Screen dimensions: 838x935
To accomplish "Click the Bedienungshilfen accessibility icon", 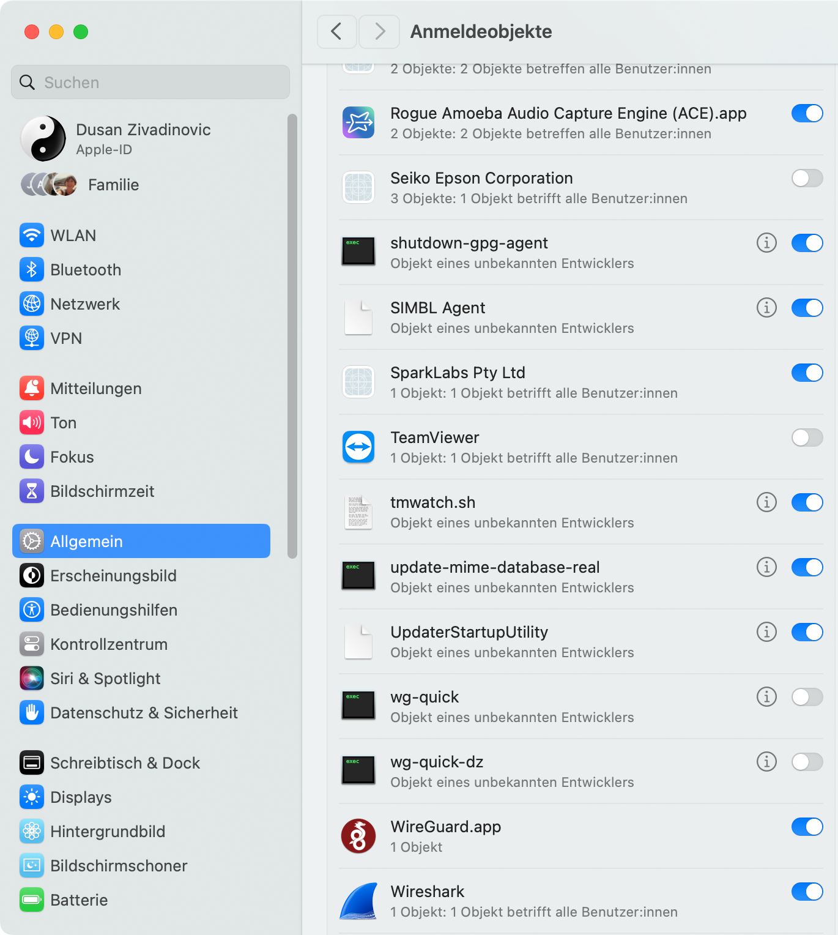I will [x=32, y=609].
